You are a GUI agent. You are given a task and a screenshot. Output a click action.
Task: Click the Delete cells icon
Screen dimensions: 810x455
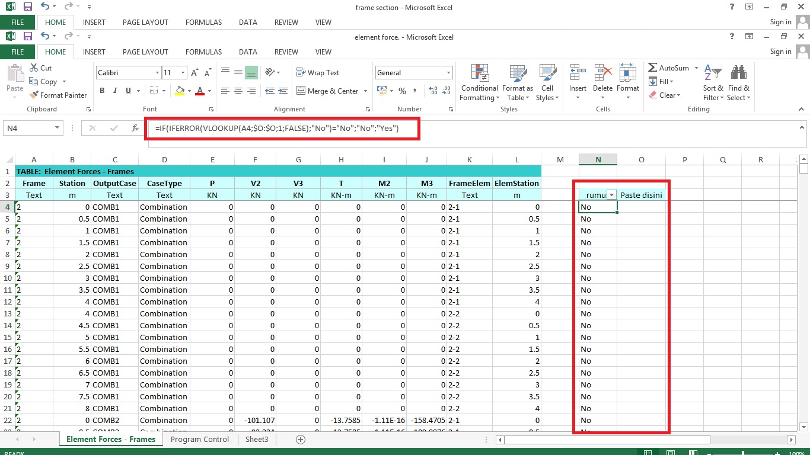602,73
